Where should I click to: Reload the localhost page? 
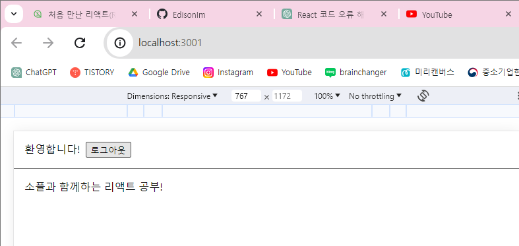point(80,43)
